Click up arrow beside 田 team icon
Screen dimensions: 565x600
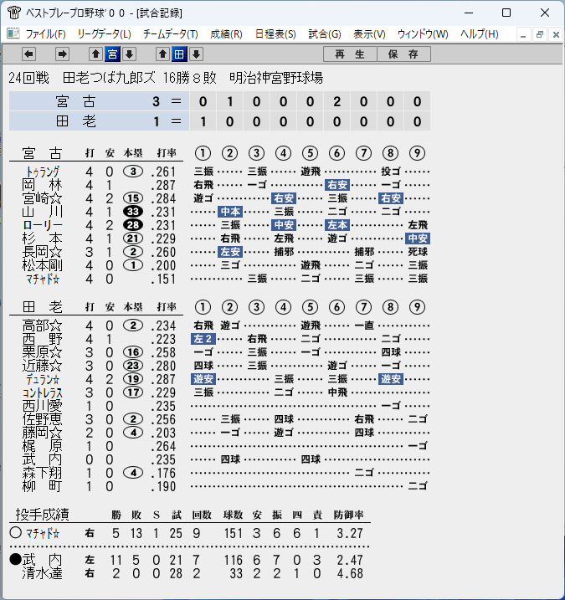coord(162,54)
